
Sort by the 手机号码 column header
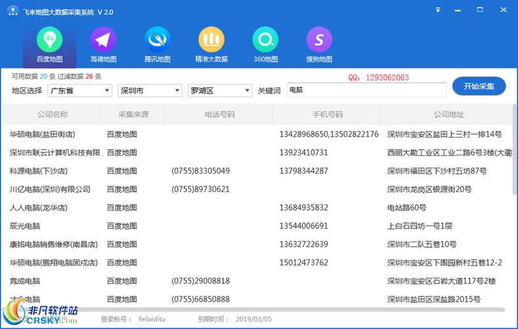coord(327,114)
